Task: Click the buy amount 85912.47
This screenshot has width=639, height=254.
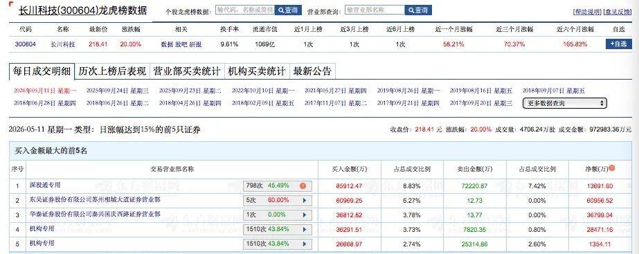Action: tap(349, 186)
